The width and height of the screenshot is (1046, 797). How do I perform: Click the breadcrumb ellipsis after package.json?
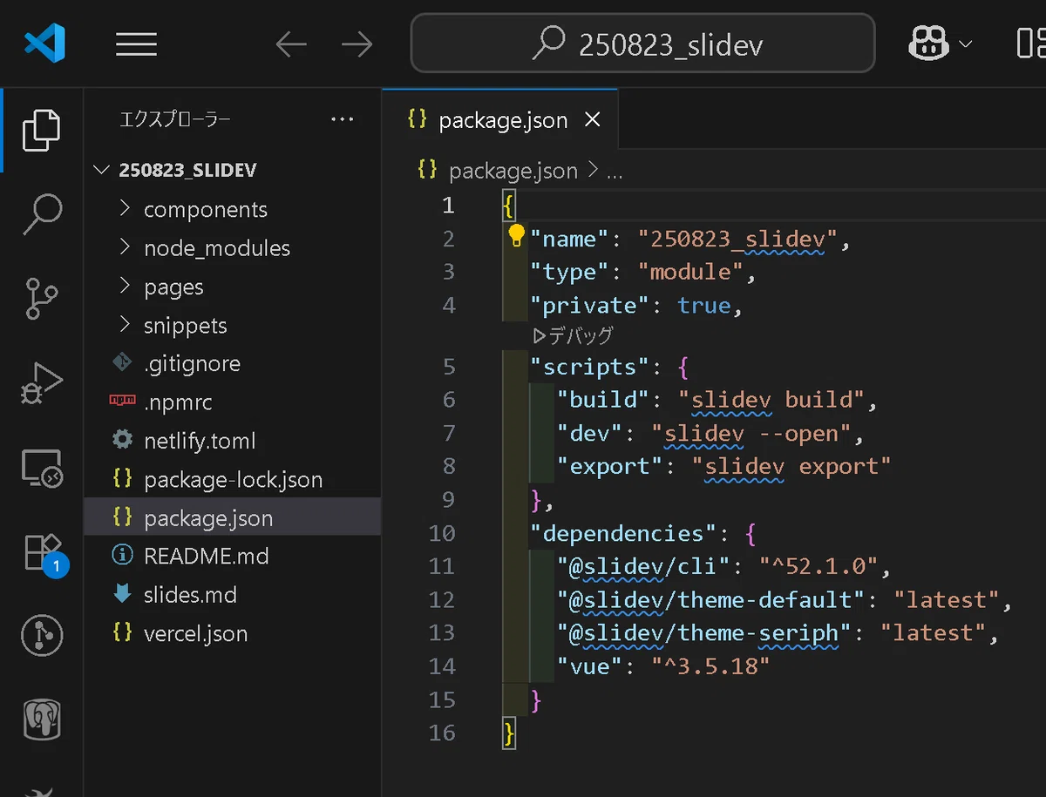(615, 172)
